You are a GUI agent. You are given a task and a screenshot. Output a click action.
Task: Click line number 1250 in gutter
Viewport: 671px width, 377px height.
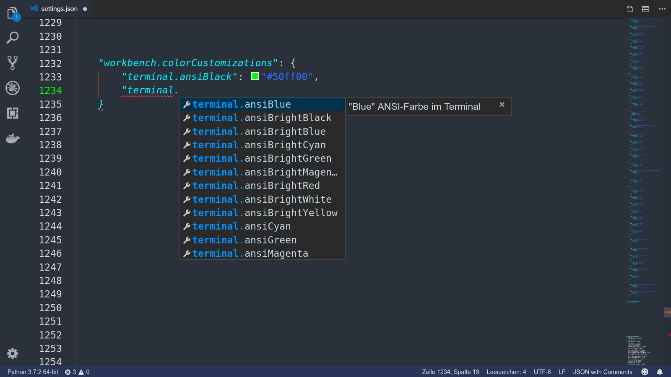50,308
